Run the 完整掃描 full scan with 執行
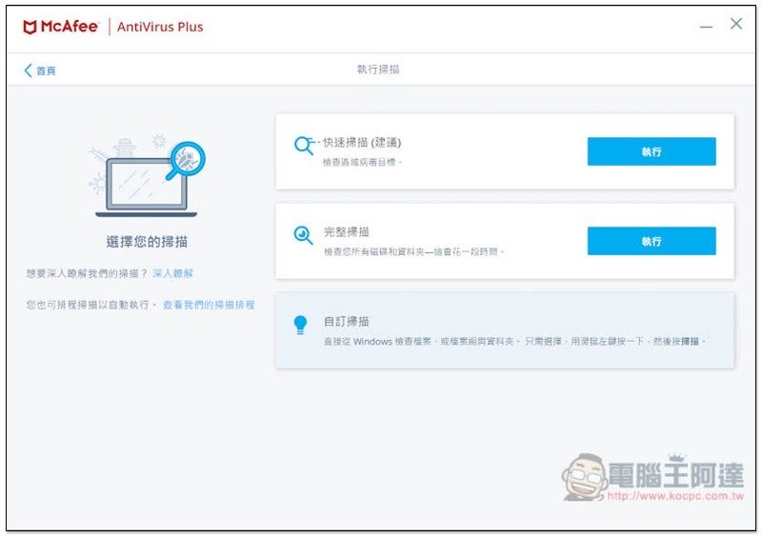Screen dimensions: 762x537 tap(652, 241)
